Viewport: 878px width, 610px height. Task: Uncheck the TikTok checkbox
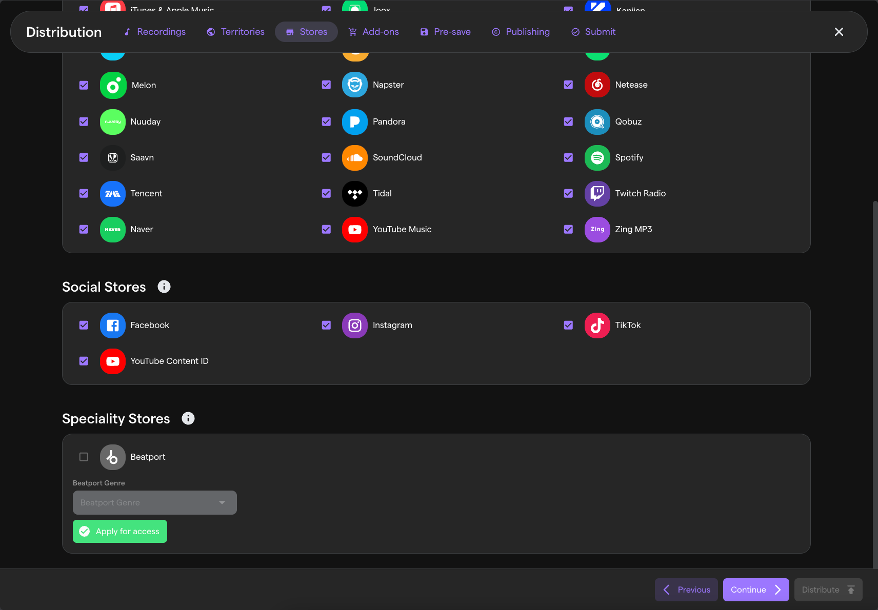tap(568, 325)
